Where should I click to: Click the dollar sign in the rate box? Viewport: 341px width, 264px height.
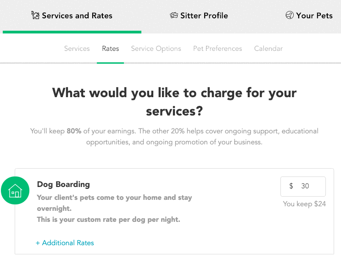[291, 186]
